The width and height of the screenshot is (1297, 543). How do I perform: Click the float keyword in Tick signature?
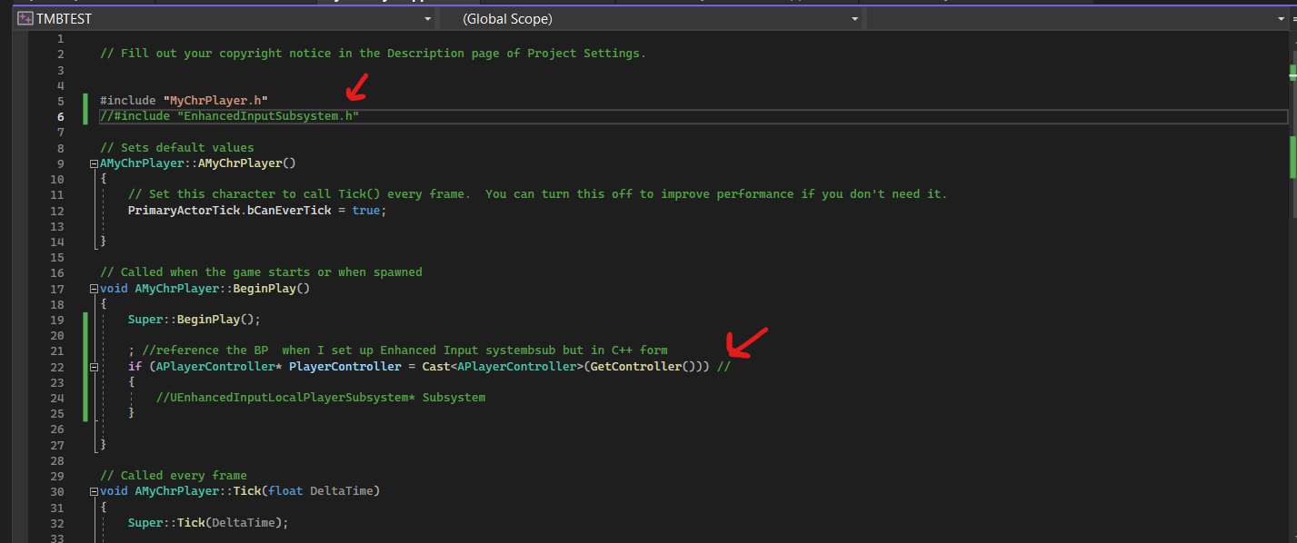pyautogui.click(x=285, y=491)
